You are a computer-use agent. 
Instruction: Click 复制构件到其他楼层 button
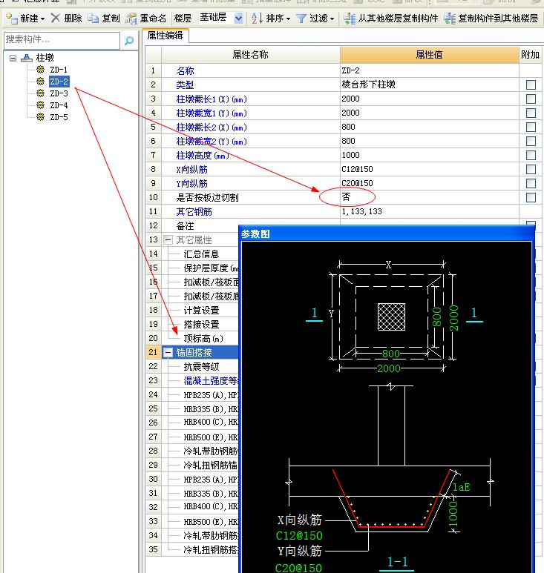coord(491,18)
